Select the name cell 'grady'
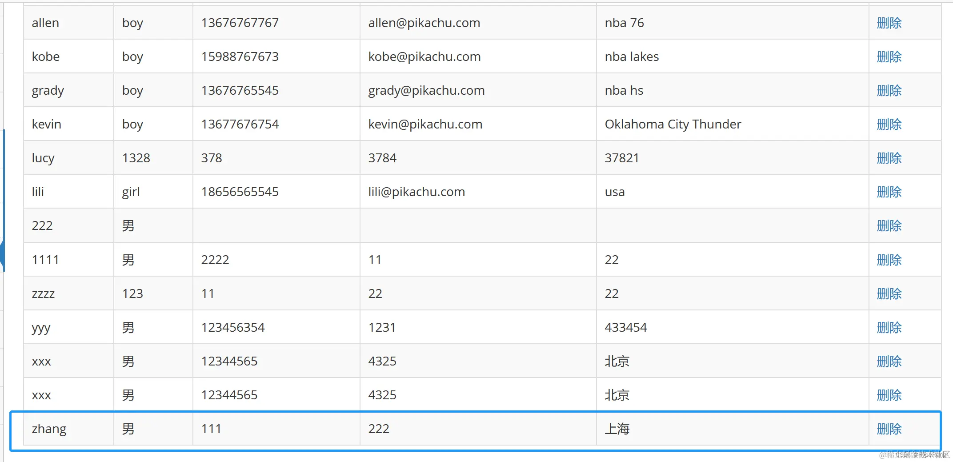 (x=48, y=91)
